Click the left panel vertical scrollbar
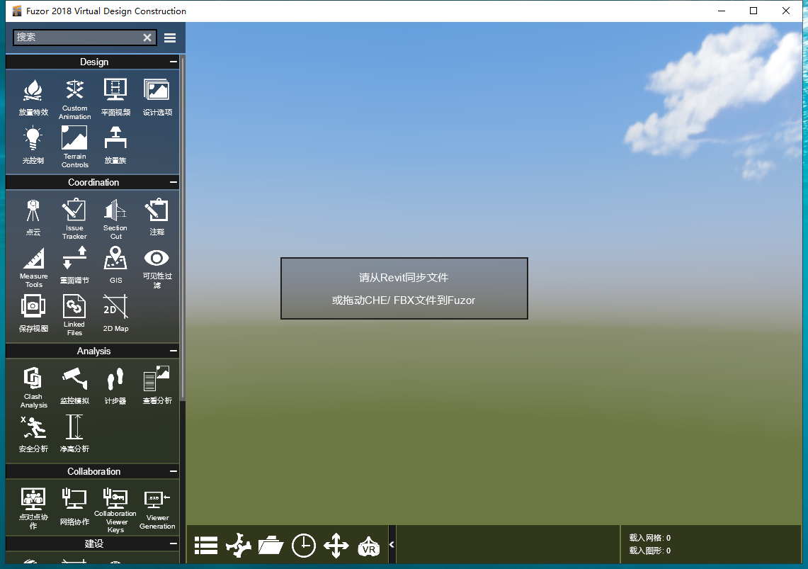This screenshot has height=569, width=808. [x=183, y=227]
